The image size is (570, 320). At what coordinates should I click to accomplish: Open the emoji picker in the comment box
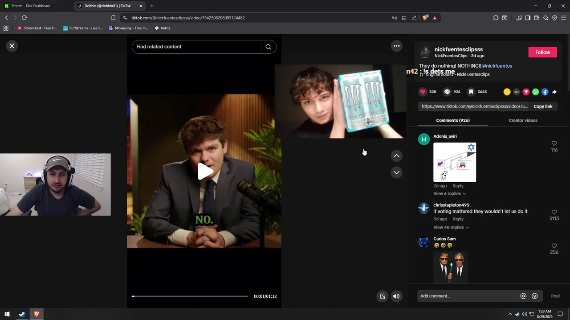tap(535, 296)
